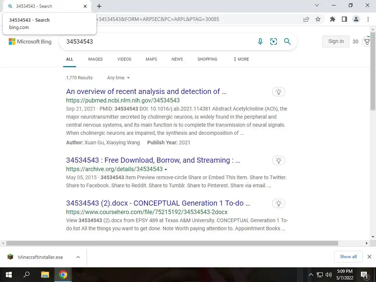Click the browser address bar URL
376x282 pixels.
[157, 19]
